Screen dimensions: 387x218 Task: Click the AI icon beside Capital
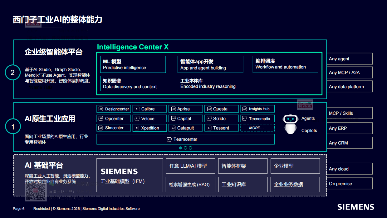[174, 119]
